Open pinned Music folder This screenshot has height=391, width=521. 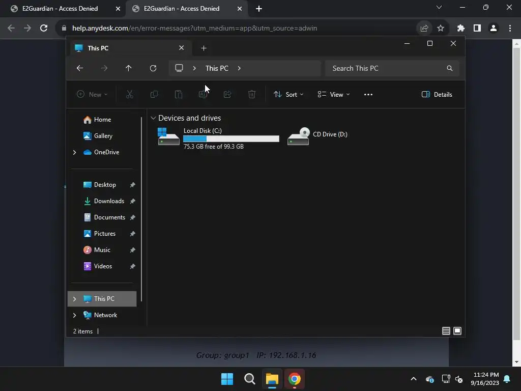pyautogui.click(x=102, y=250)
